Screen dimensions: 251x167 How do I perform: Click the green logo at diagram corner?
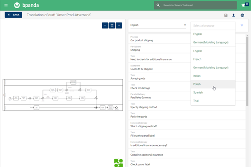118,163
